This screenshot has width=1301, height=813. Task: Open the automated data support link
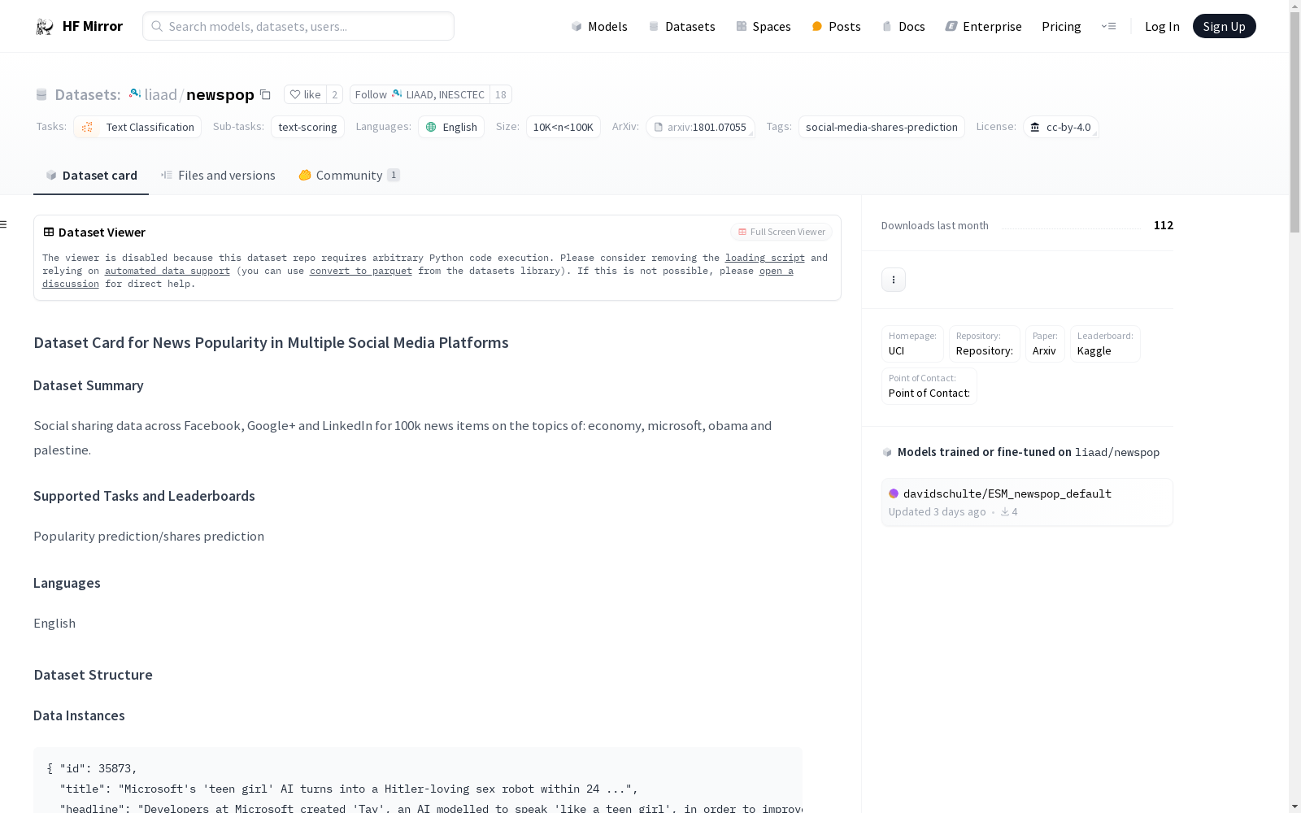168,271
